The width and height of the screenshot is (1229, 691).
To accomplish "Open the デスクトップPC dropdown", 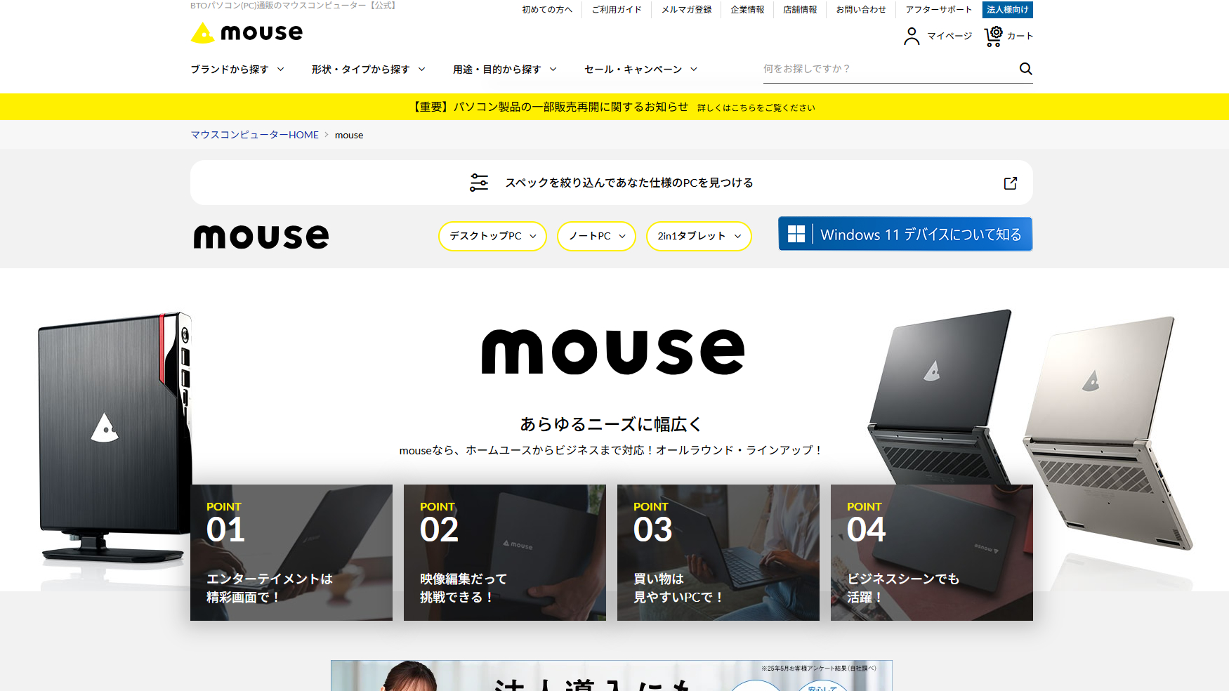I will point(492,236).
